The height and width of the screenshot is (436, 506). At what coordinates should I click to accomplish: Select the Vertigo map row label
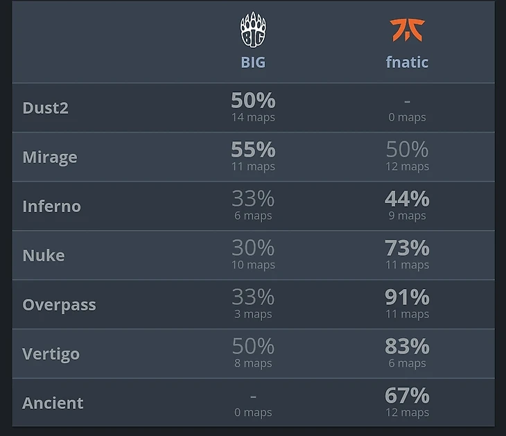click(51, 354)
